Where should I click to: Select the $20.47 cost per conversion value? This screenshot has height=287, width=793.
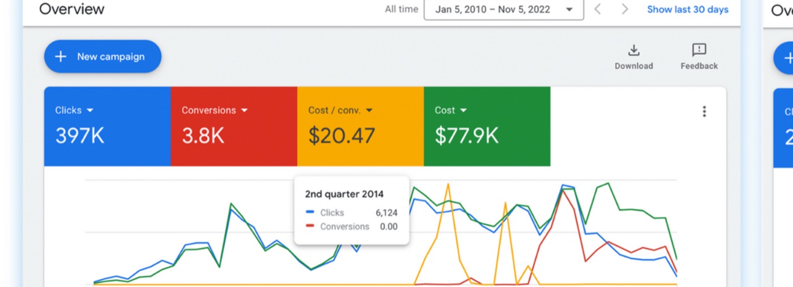point(342,136)
